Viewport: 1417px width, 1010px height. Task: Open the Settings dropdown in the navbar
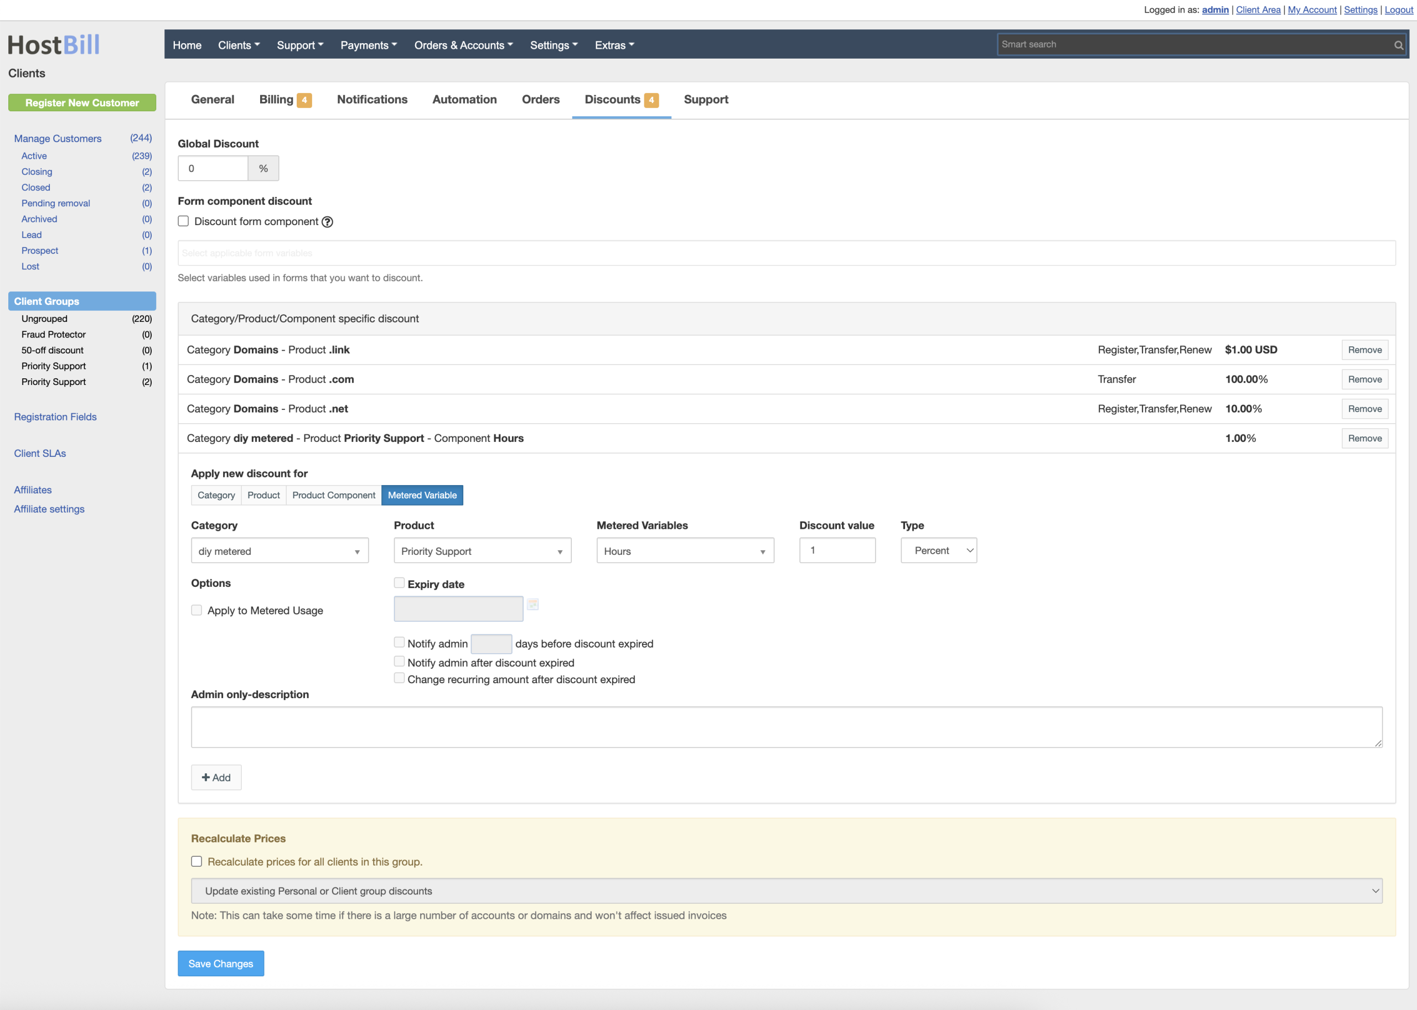[554, 45]
